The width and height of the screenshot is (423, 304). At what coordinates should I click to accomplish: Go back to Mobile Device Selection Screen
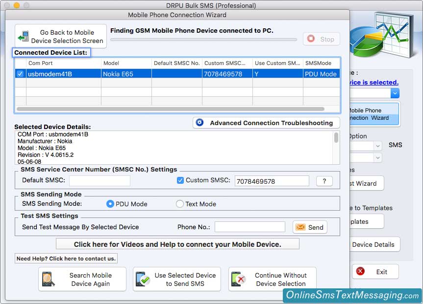(61, 36)
